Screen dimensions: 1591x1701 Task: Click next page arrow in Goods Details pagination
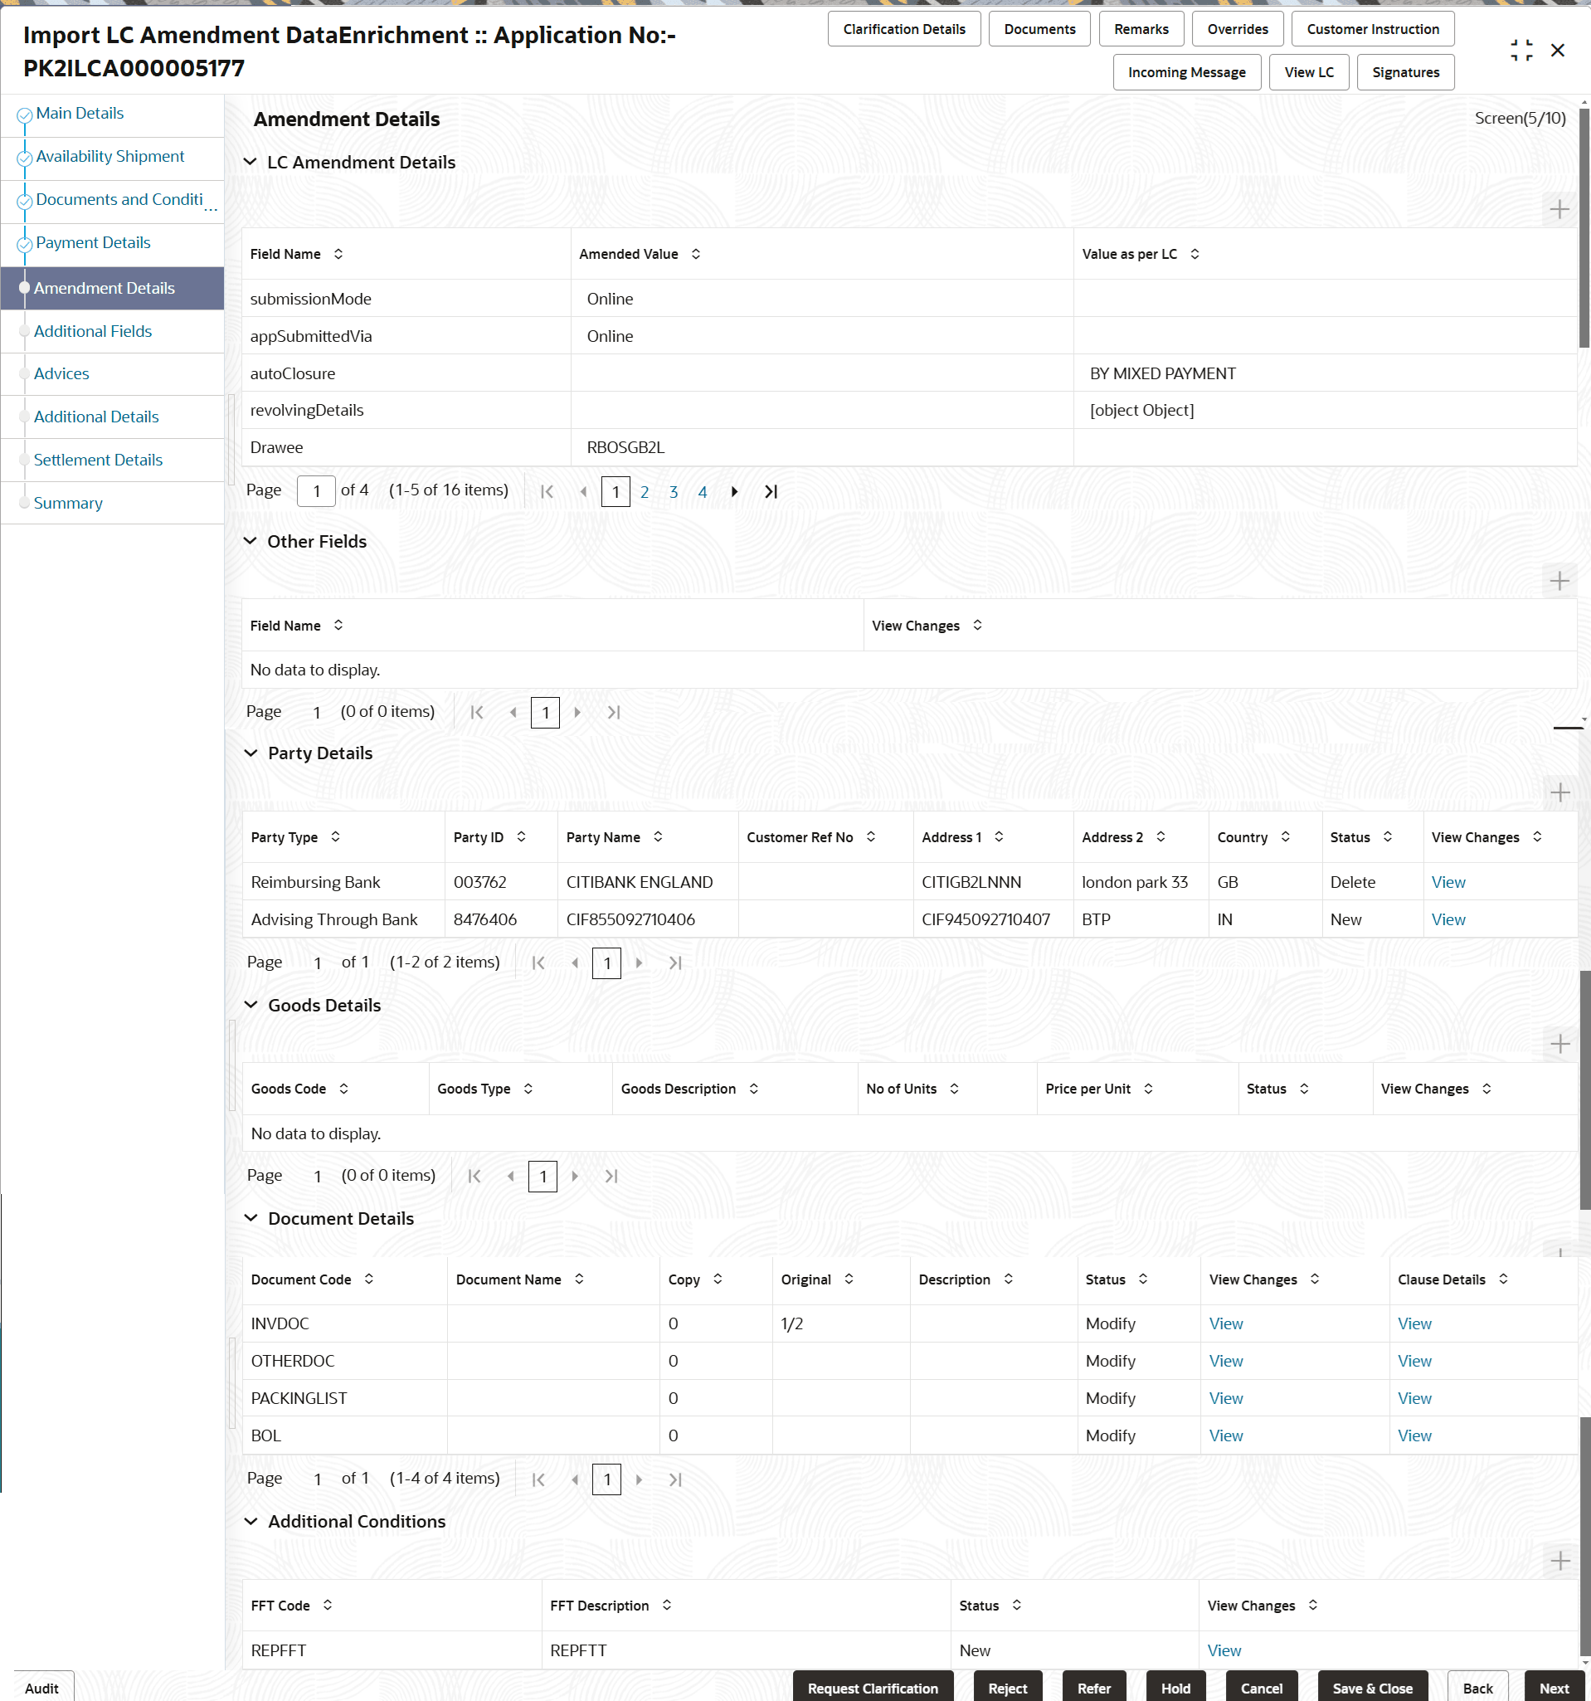(x=576, y=1176)
